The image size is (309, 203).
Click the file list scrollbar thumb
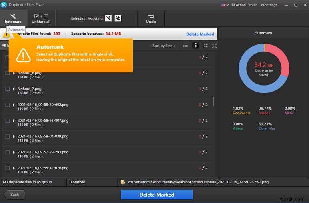tap(213, 101)
